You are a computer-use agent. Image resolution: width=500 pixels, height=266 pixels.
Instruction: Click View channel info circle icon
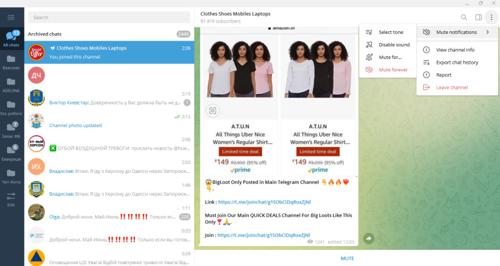[426, 50]
